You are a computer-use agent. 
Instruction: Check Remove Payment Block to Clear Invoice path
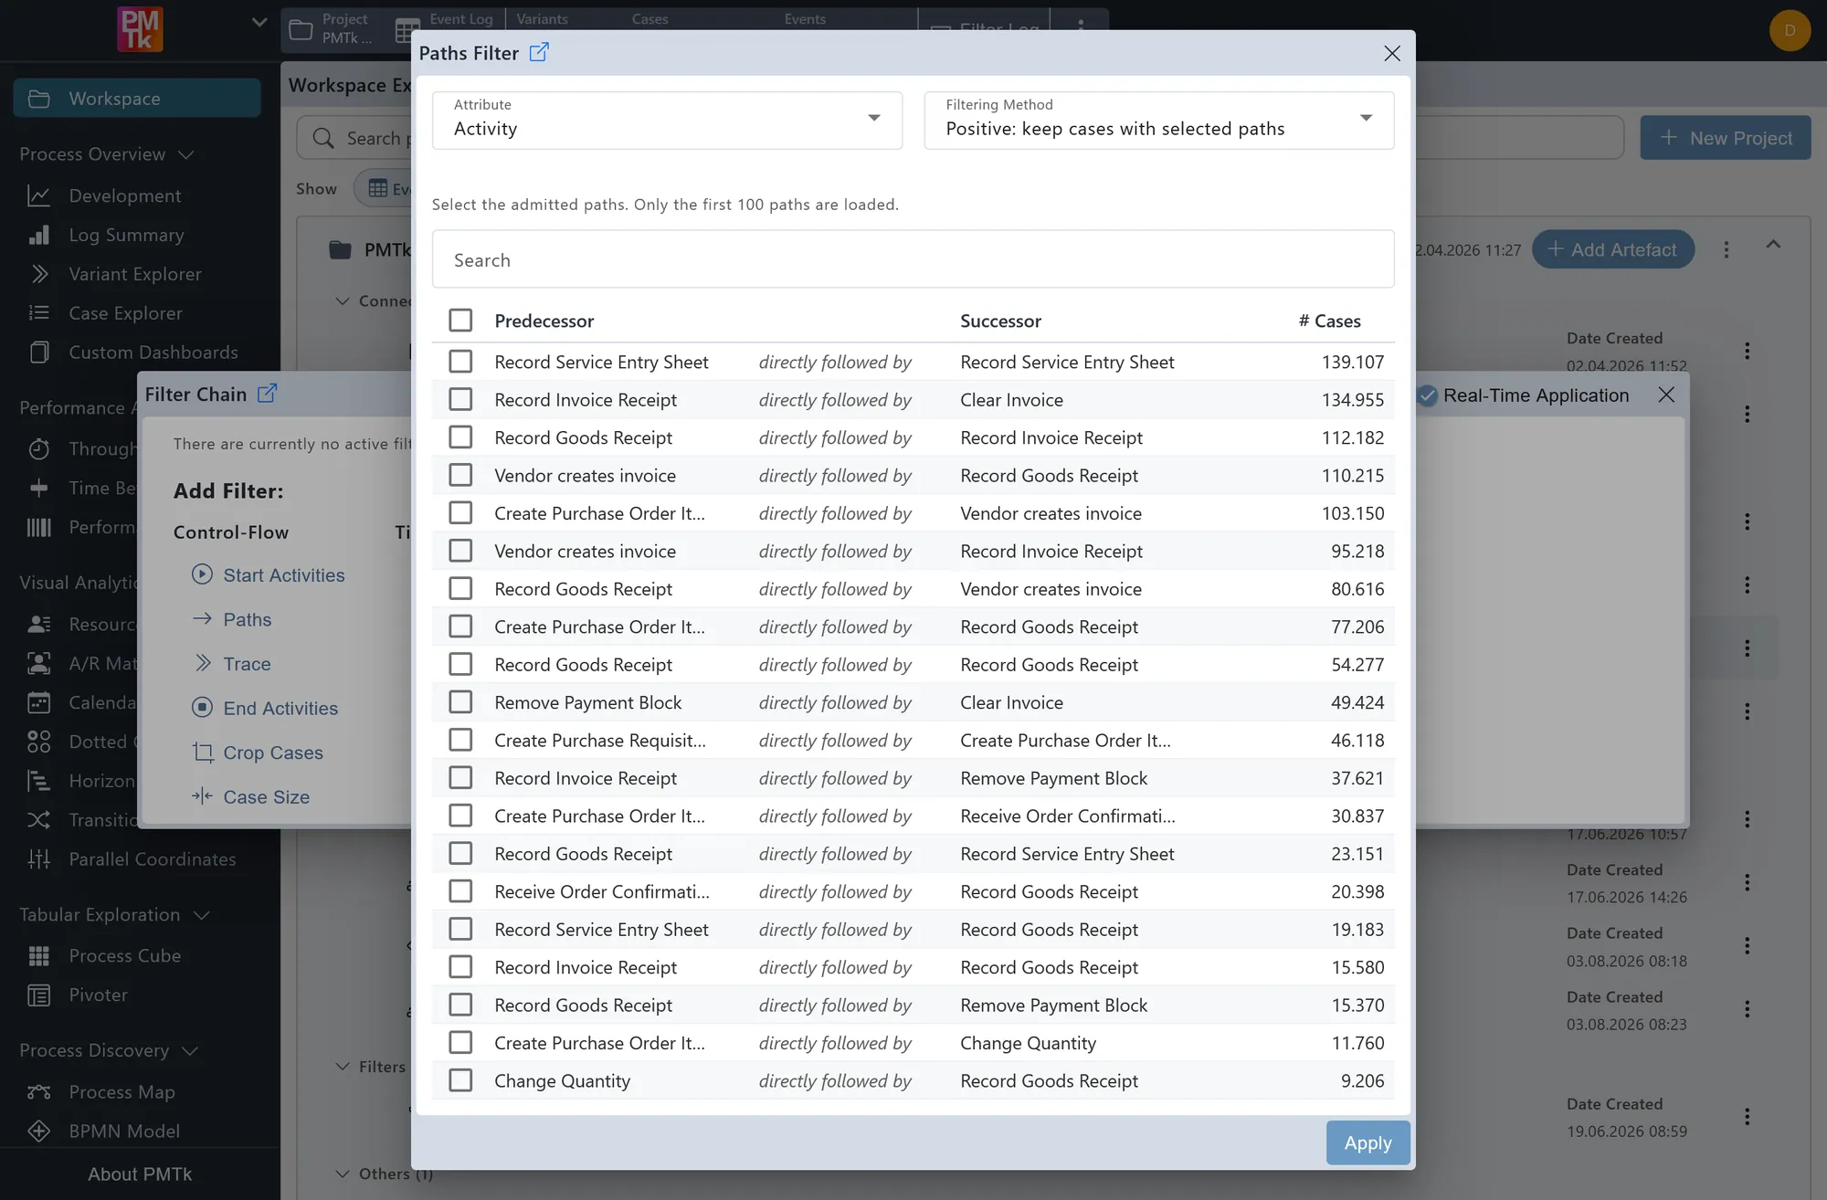[460, 702]
